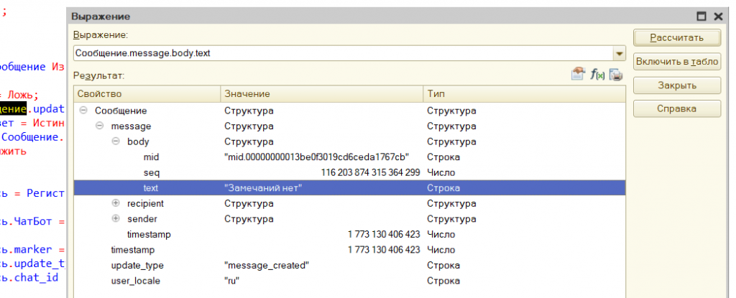Collapse the message tree node
Viewport: 736px width, 298px height.
[x=99, y=126]
